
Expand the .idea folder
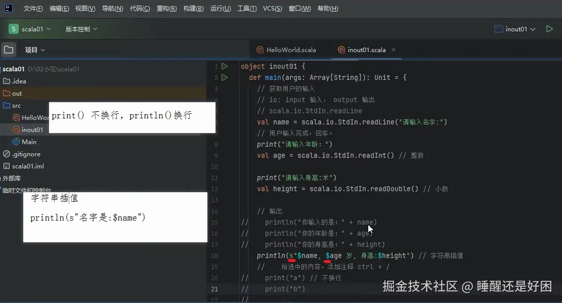[7, 81]
